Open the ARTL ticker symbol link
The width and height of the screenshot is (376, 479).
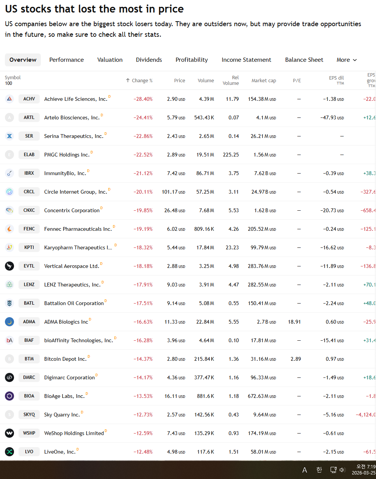[29, 117]
